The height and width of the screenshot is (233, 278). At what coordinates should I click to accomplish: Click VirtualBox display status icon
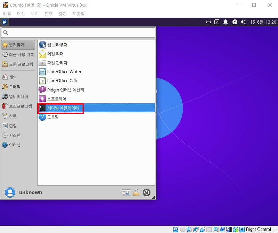pos(215,230)
